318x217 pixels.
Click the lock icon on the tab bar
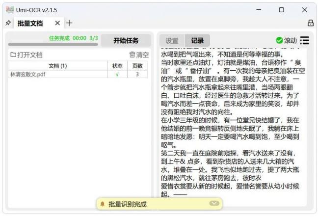coord(310,23)
